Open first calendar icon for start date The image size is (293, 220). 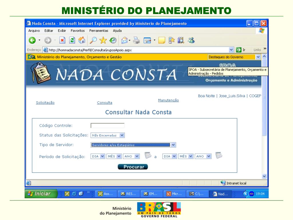click(x=148, y=156)
